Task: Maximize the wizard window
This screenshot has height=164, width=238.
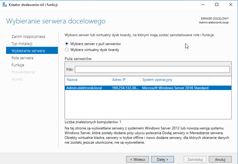Action: coord(216,5)
